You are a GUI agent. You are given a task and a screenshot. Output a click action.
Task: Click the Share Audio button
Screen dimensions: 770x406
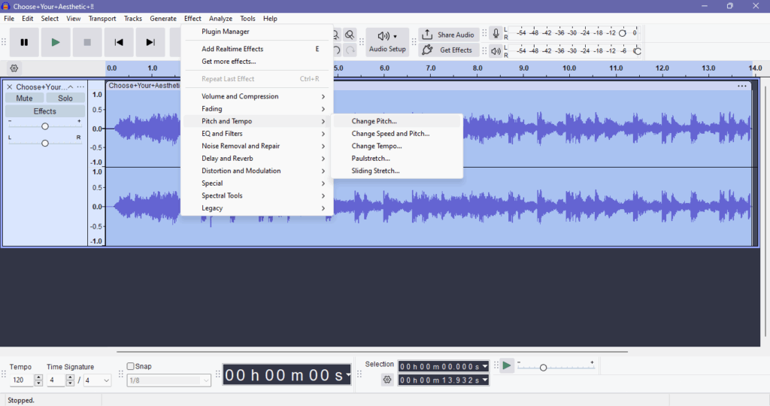pos(449,35)
